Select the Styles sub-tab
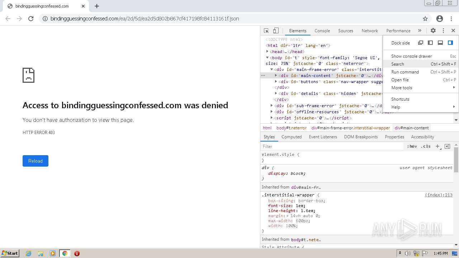 point(269,137)
